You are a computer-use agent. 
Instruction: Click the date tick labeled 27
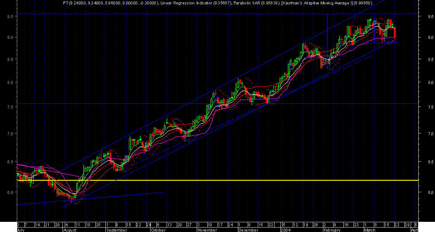(189, 224)
